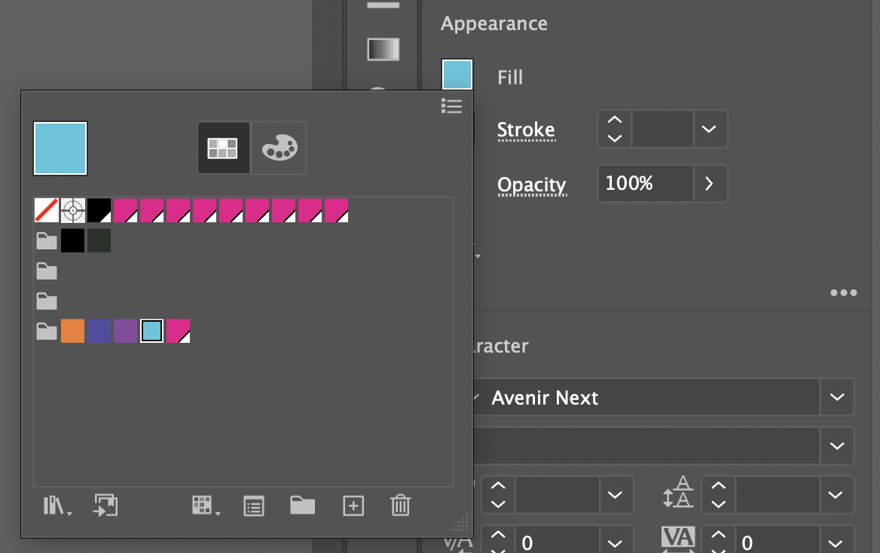Add selected swatch to library icon
This screenshot has height=553, width=880.
(105, 506)
